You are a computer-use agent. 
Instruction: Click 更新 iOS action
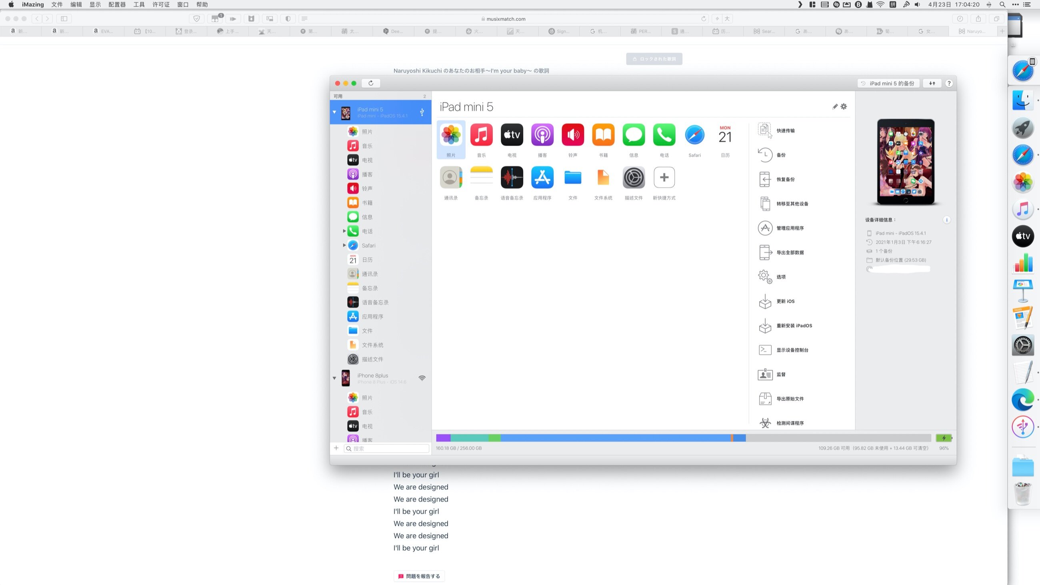[777, 301]
